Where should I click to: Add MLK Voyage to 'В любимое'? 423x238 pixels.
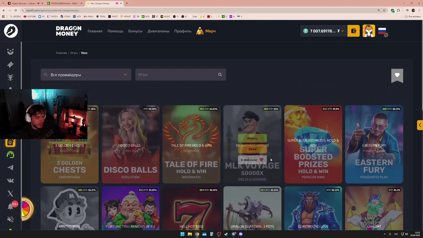(252, 160)
